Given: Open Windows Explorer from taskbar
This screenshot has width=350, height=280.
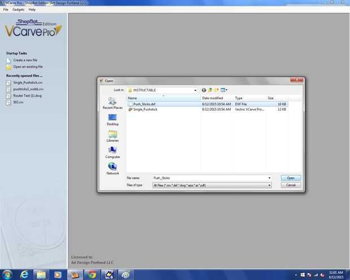Looking at the screenshot, I should pyautogui.click(x=41, y=275).
